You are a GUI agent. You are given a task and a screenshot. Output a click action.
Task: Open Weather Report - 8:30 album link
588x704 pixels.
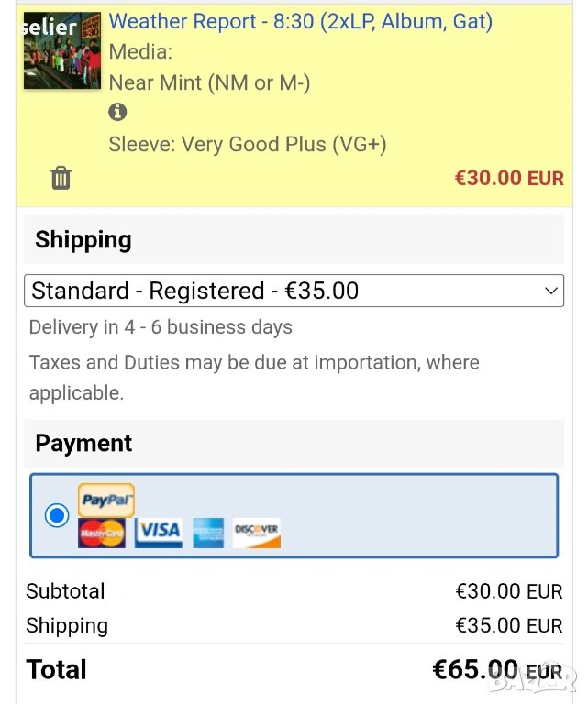click(x=300, y=22)
